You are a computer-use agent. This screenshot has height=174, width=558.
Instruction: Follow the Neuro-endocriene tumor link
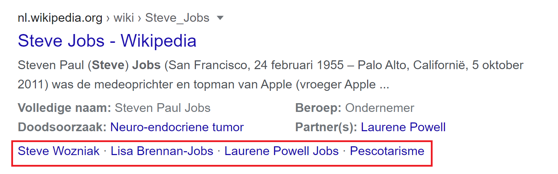tap(177, 127)
